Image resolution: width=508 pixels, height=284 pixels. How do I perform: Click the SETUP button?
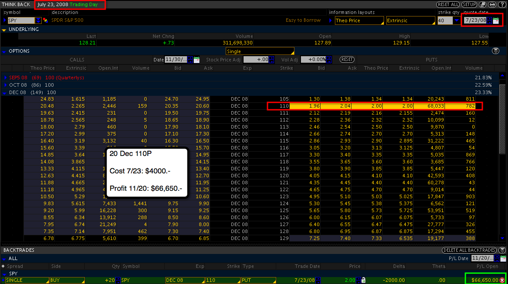click(469, 4)
